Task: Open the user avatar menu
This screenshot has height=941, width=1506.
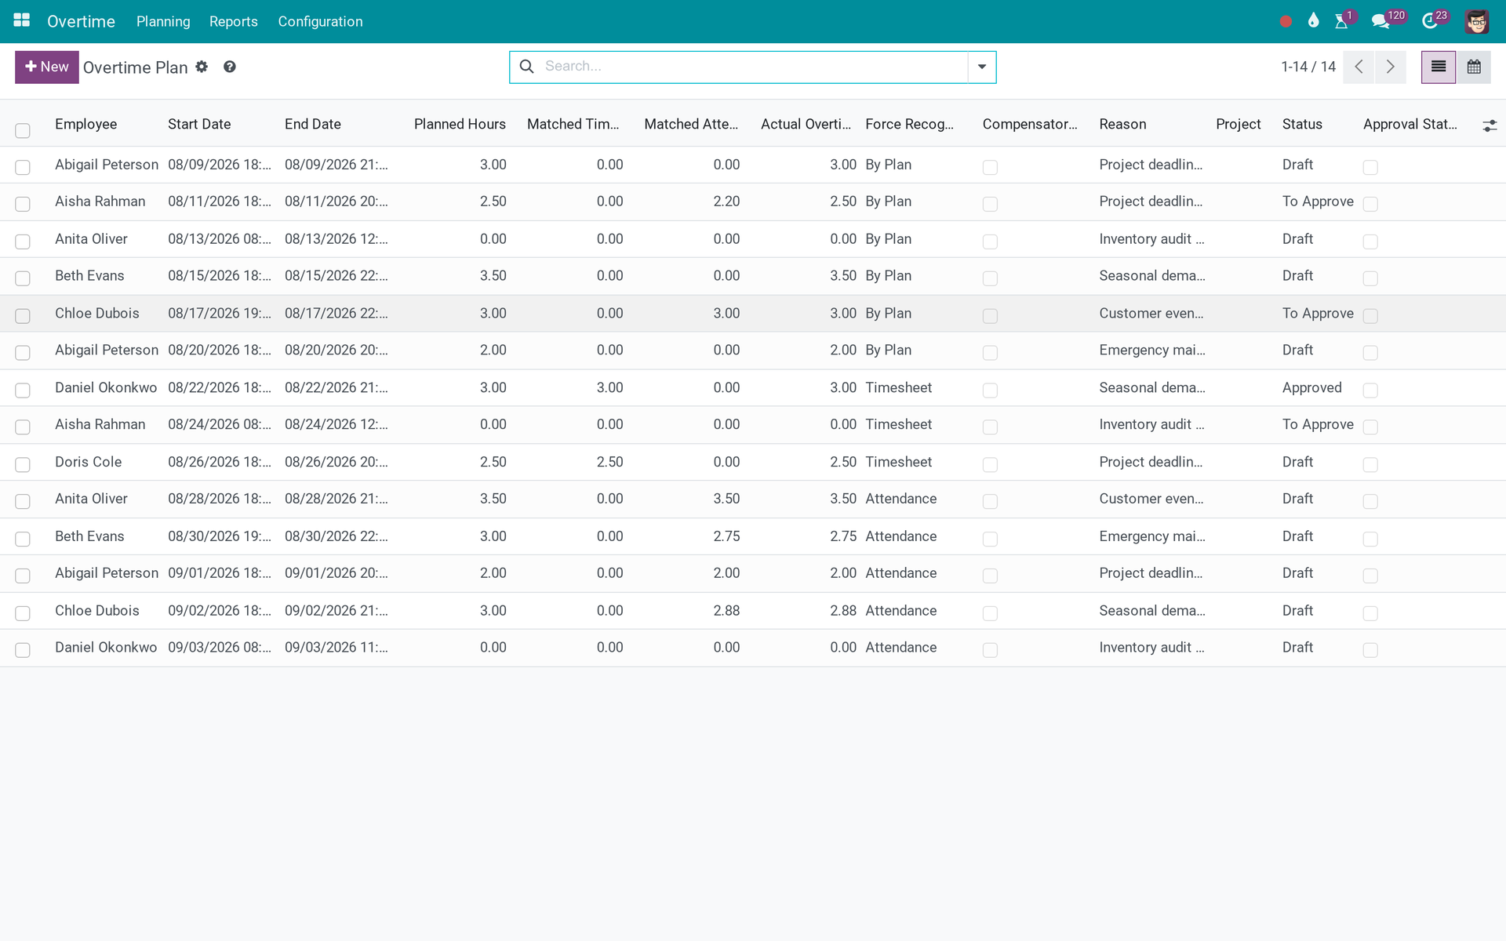Action: [1477, 21]
